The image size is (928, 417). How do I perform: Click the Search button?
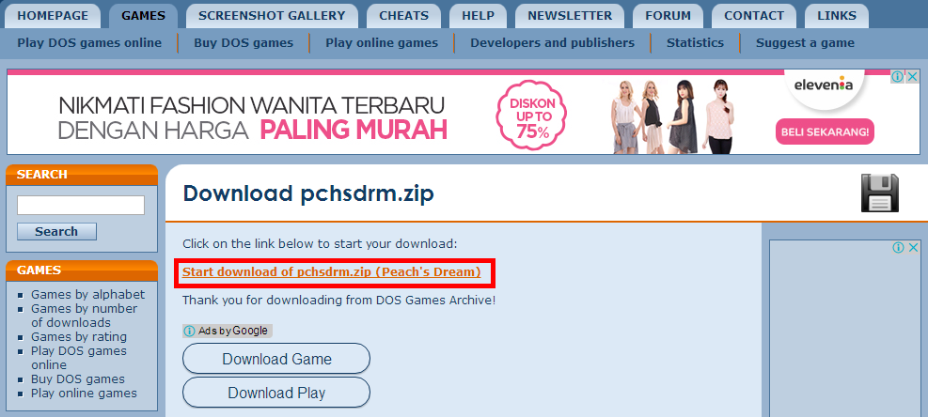(x=56, y=231)
